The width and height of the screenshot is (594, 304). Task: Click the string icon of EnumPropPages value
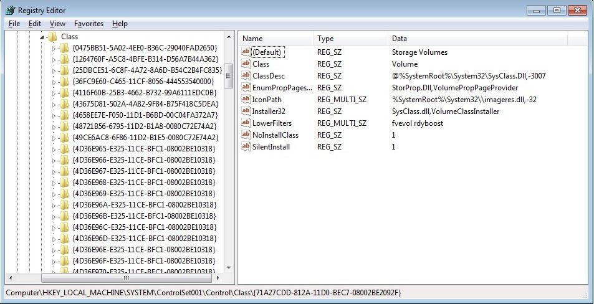pos(246,87)
